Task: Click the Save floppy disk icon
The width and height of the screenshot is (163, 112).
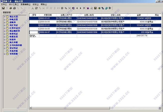Action: click(3, 8)
